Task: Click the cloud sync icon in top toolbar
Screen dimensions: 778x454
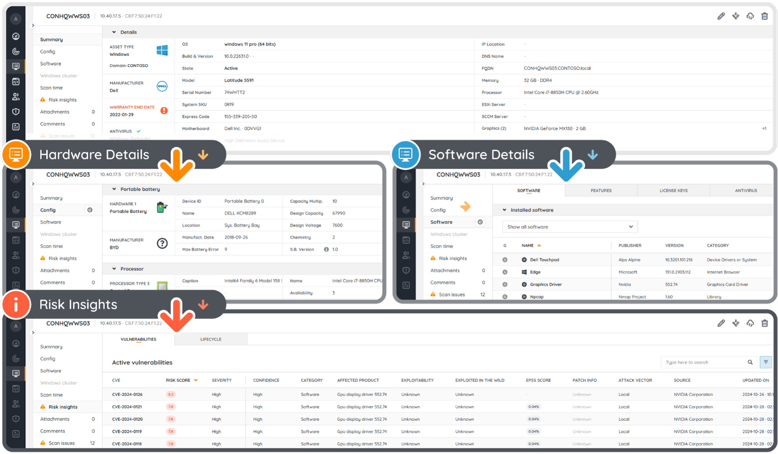Action: pyautogui.click(x=750, y=16)
